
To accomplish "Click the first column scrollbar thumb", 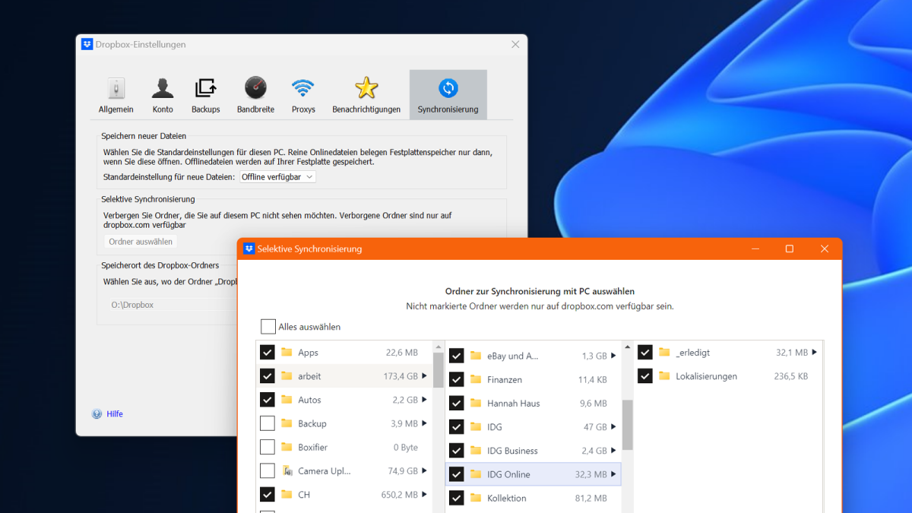I will (439, 370).
